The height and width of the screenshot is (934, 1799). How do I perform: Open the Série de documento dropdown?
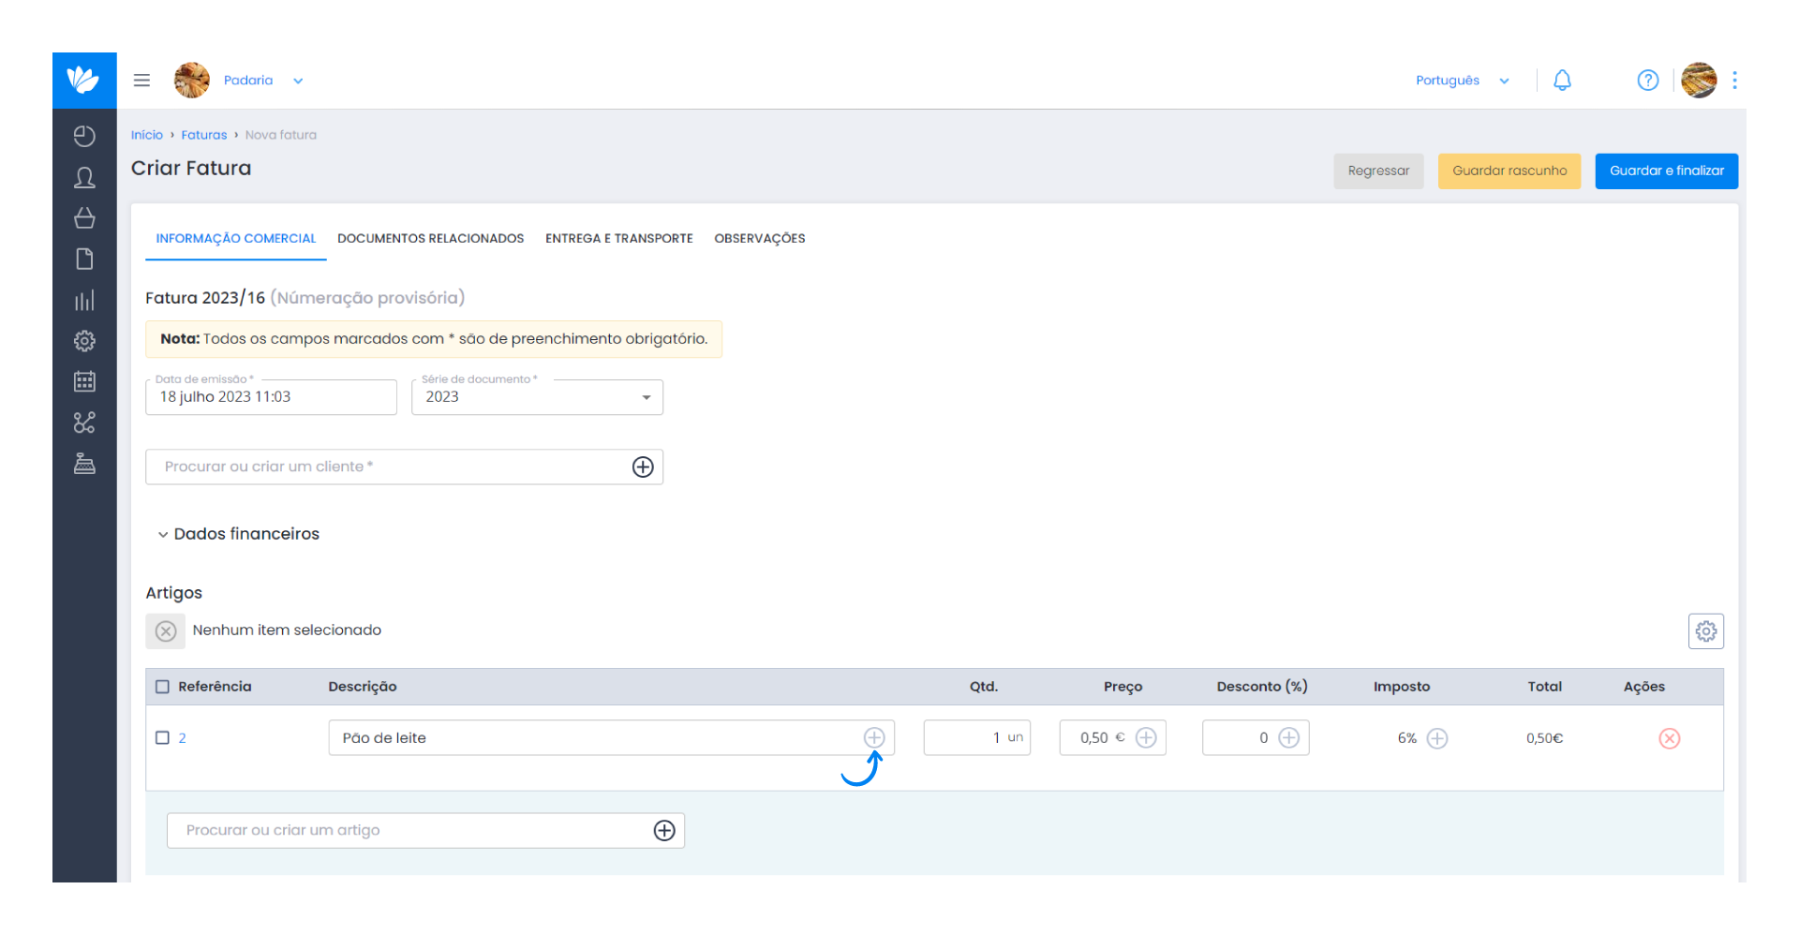(538, 397)
